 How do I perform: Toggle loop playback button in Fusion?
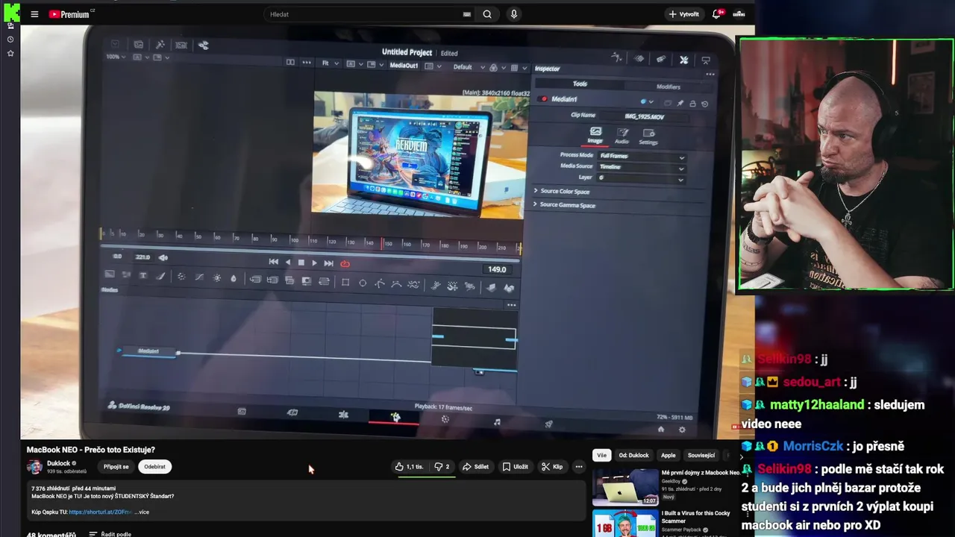[345, 263]
